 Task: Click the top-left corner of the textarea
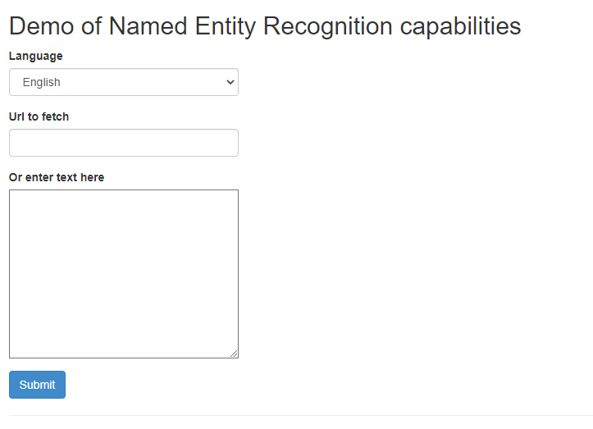pos(14,194)
